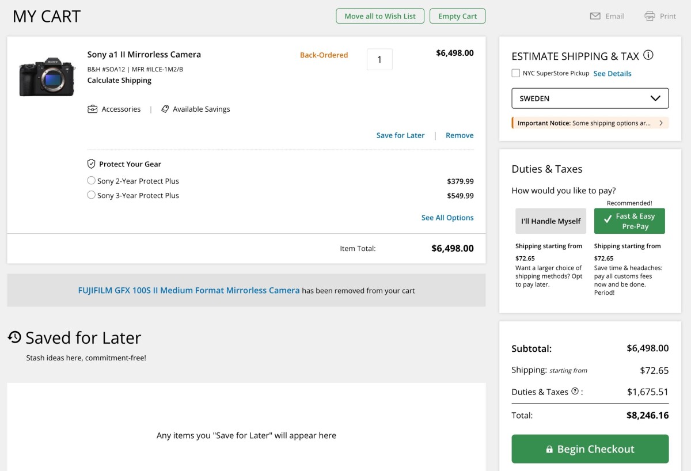Click the Saved for Later clock icon
Screen dimensions: 691x471
coord(14,337)
